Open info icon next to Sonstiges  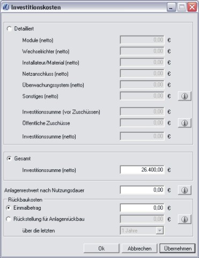pyautogui.click(x=185, y=96)
